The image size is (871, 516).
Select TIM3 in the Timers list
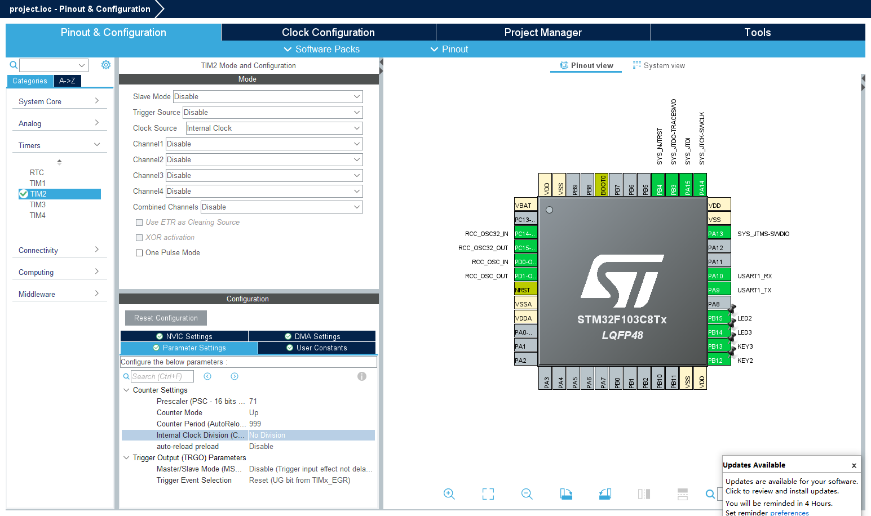38,204
